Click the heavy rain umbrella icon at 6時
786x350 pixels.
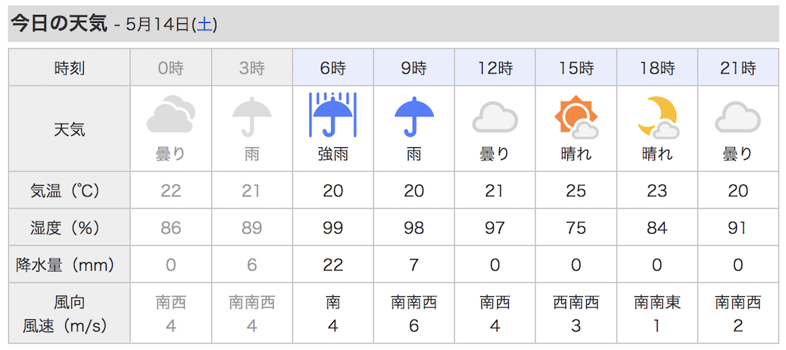coord(333,116)
